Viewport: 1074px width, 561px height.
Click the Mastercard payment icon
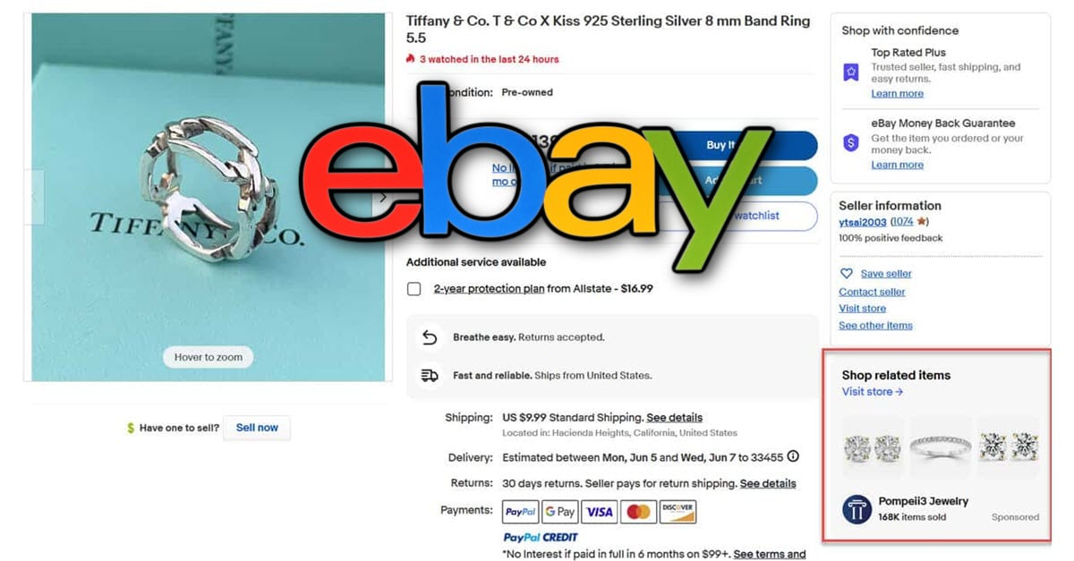[x=638, y=512]
